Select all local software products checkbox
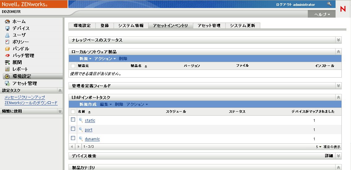Viewport: 351px width, 170px height. click(73, 66)
